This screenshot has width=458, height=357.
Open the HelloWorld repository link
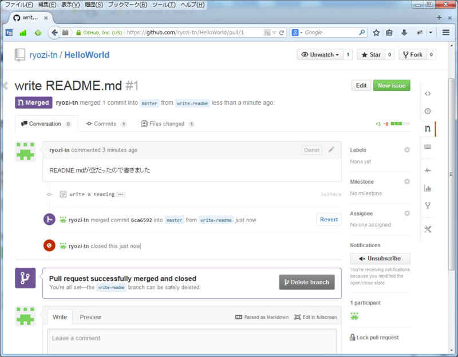pyautogui.click(x=87, y=55)
